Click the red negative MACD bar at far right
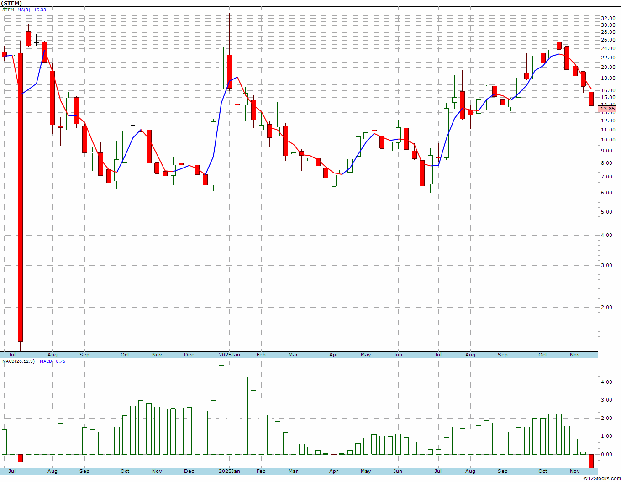This screenshot has height=482, width=621. pos(591,461)
